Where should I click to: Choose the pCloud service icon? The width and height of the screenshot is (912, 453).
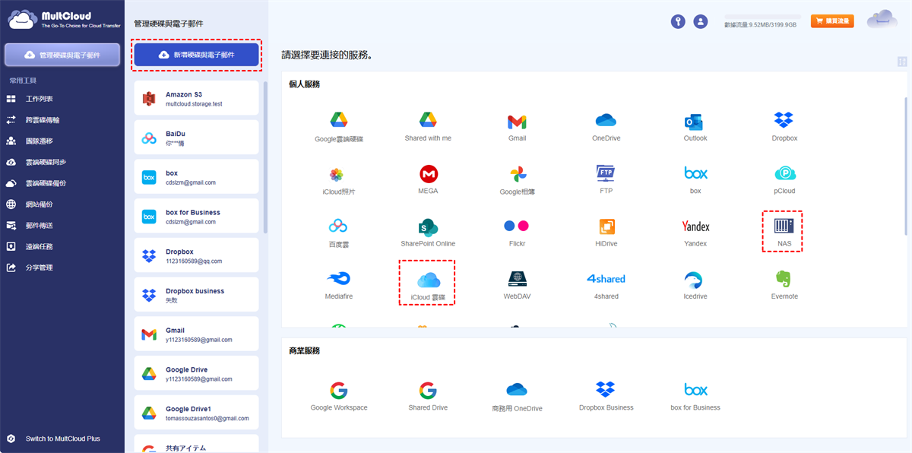click(x=784, y=173)
